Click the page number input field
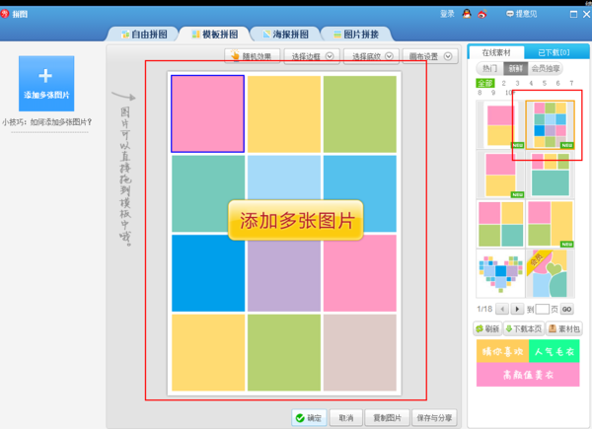 (x=542, y=309)
